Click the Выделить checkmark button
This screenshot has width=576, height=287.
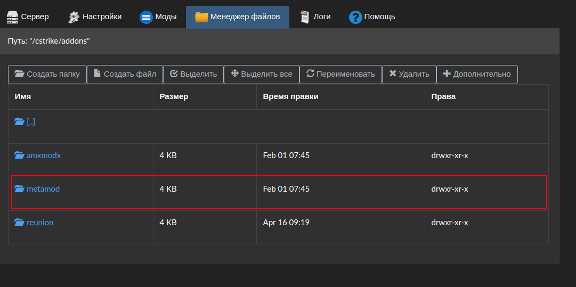pyautogui.click(x=193, y=75)
